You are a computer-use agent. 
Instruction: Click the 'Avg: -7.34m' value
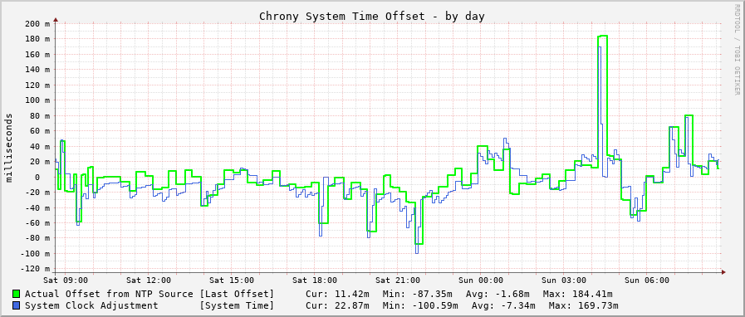point(504,305)
